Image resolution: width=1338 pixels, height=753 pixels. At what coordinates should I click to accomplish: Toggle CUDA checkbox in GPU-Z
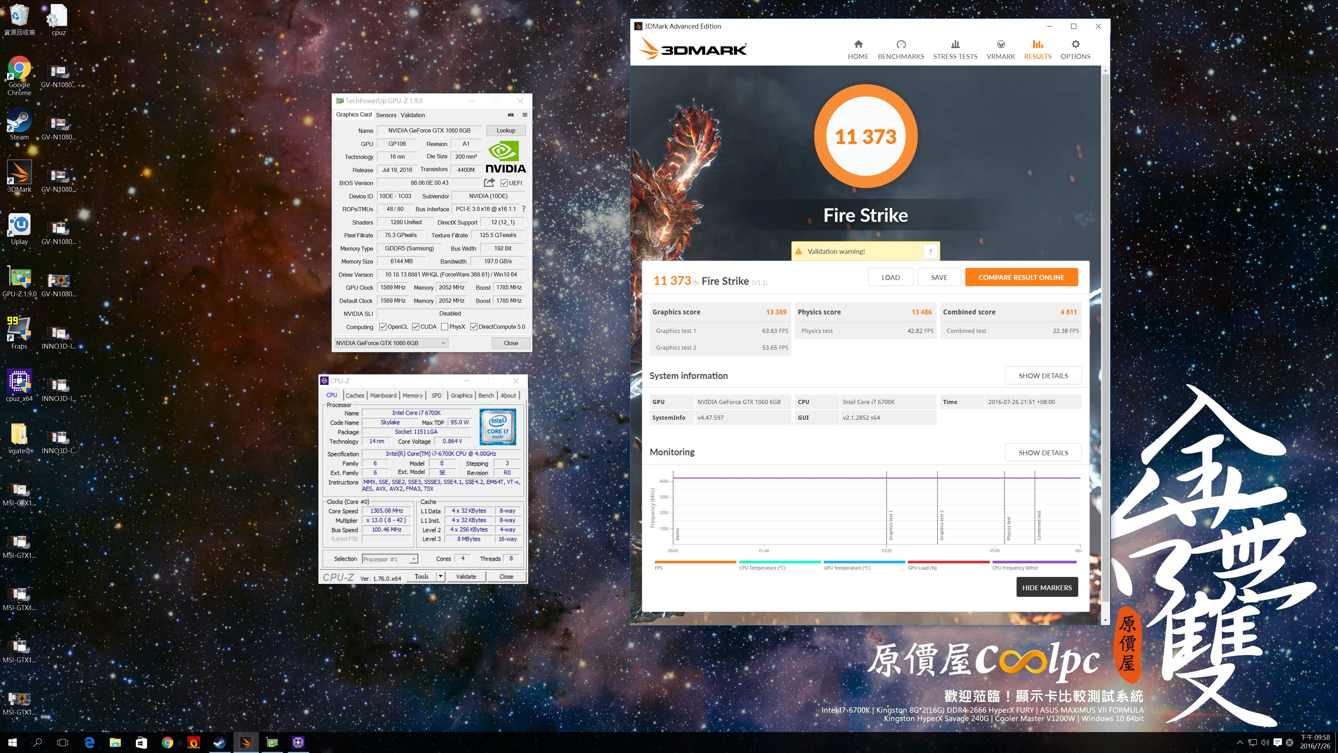click(x=416, y=327)
